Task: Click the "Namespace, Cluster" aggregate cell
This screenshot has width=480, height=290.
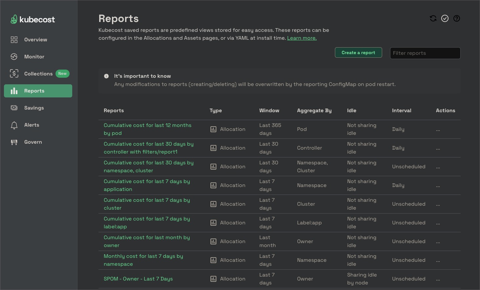Action: click(312, 167)
